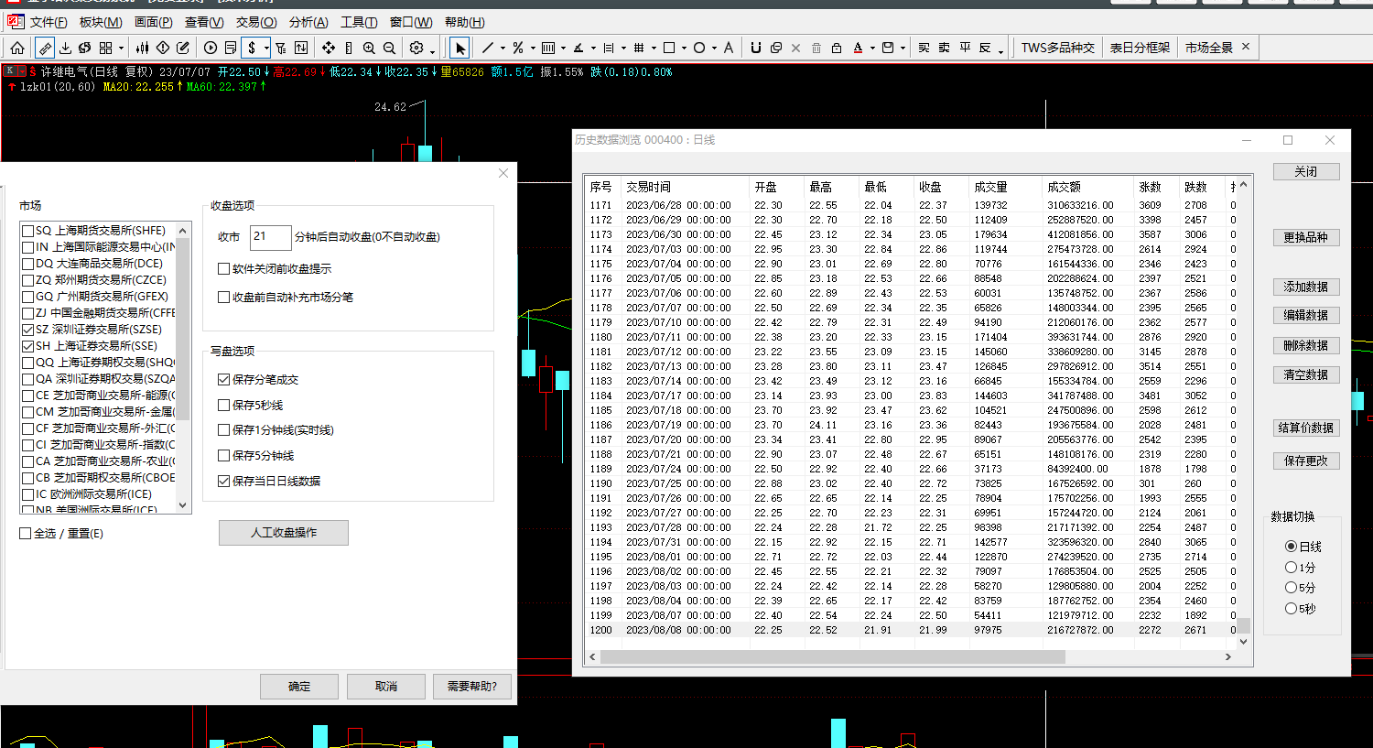Image resolution: width=1373 pixels, height=748 pixels.
Task: Select the percent ratio drawing tool
Action: [518, 48]
